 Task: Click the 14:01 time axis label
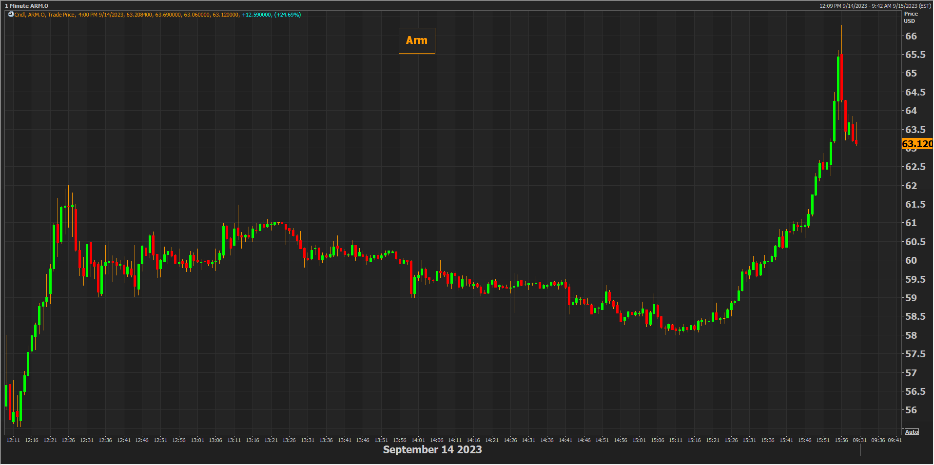pyautogui.click(x=418, y=440)
